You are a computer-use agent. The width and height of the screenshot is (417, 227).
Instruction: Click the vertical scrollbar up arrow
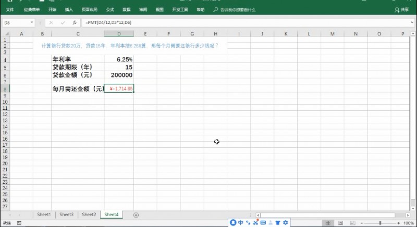coord(413,34)
